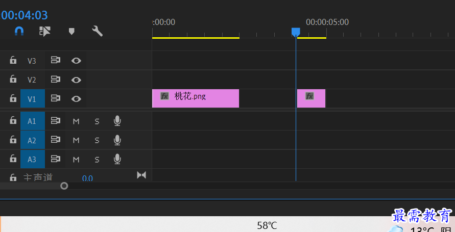This screenshot has width=455, height=232.
Task: Adjust the timeline zoom scroll handle
Action: (64, 186)
